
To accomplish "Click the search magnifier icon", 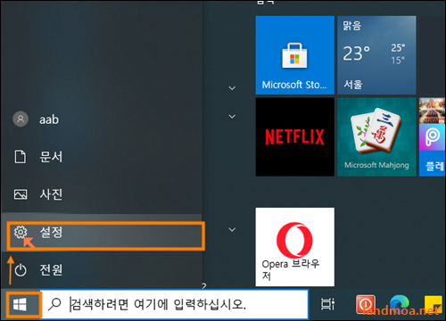I will [54, 304].
